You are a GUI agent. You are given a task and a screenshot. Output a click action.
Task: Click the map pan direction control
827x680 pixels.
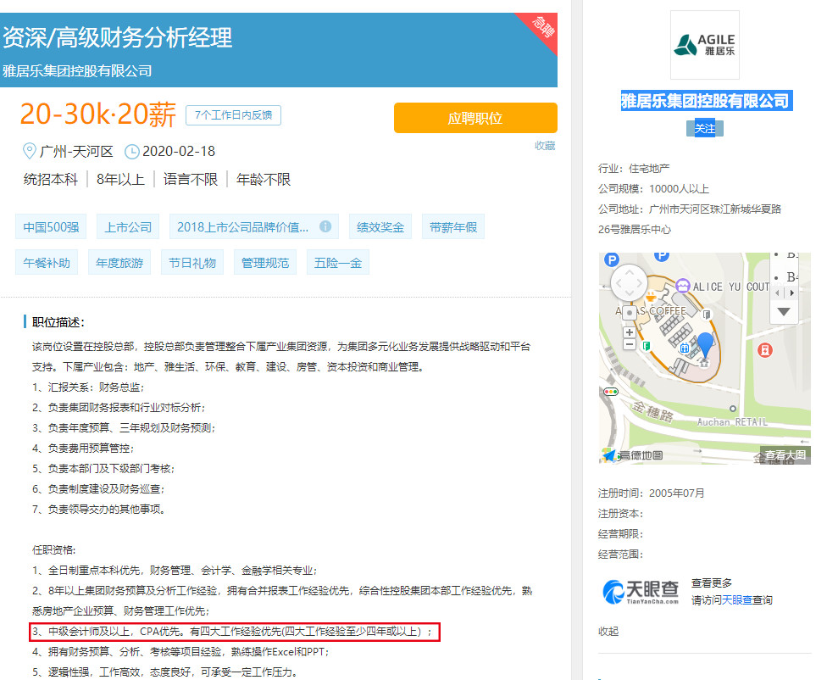tap(630, 283)
